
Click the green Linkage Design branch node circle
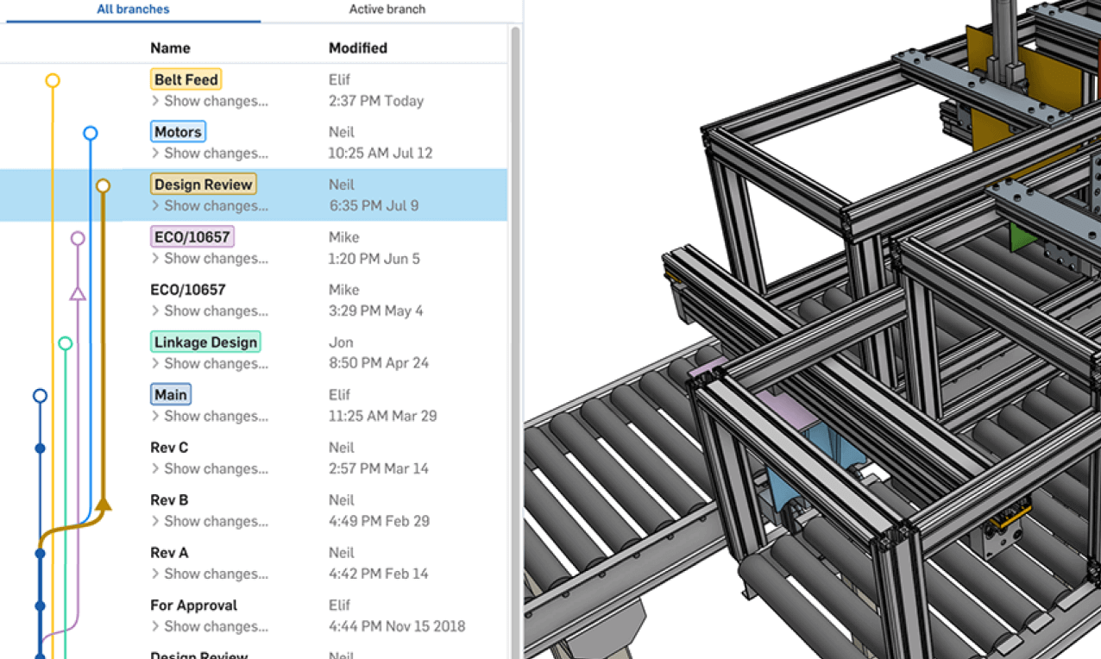(x=66, y=342)
